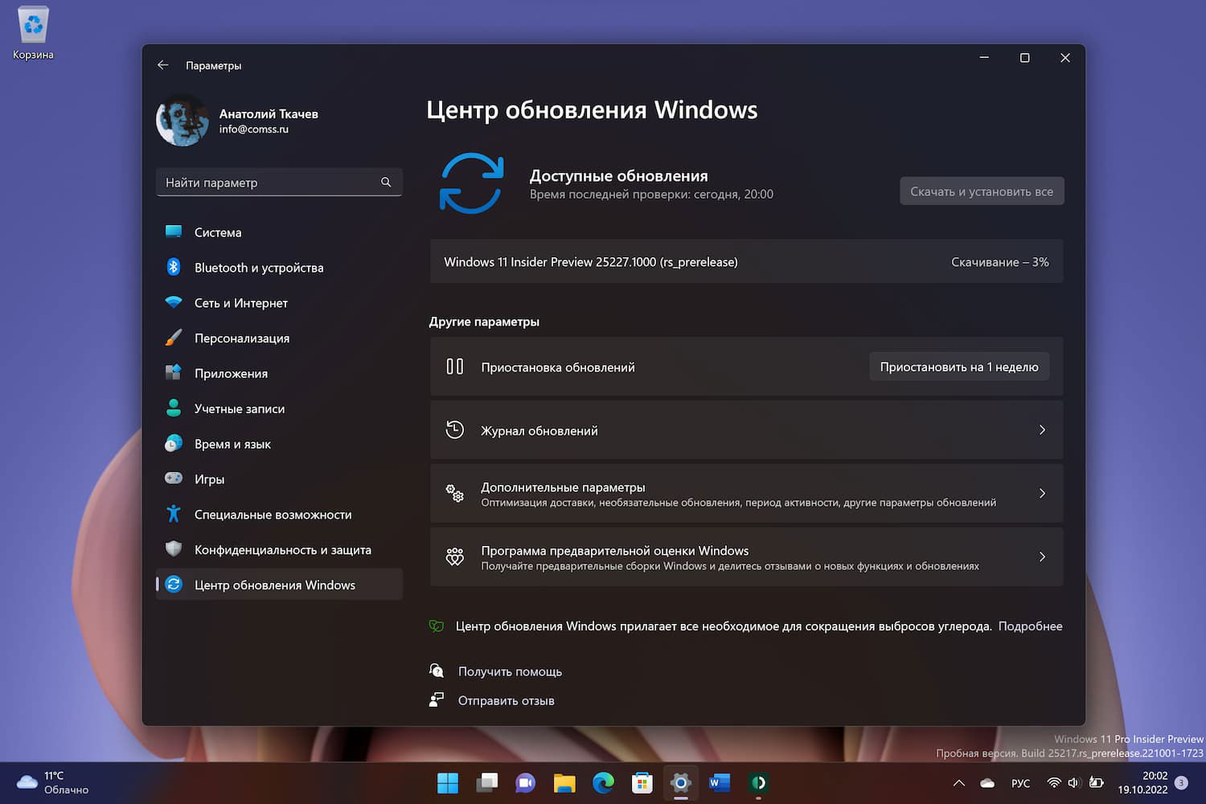
Task: Open Microsoft Store from the taskbar
Action: tap(642, 782)
